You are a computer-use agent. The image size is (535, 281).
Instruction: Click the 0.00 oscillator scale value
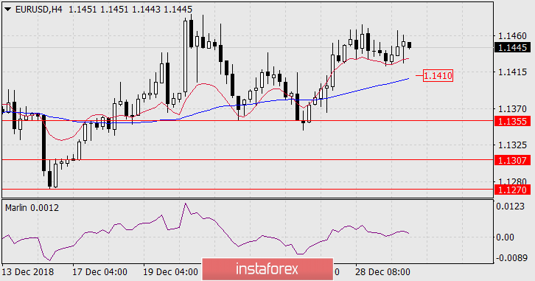pyautogui.click(x=505, y=237)
